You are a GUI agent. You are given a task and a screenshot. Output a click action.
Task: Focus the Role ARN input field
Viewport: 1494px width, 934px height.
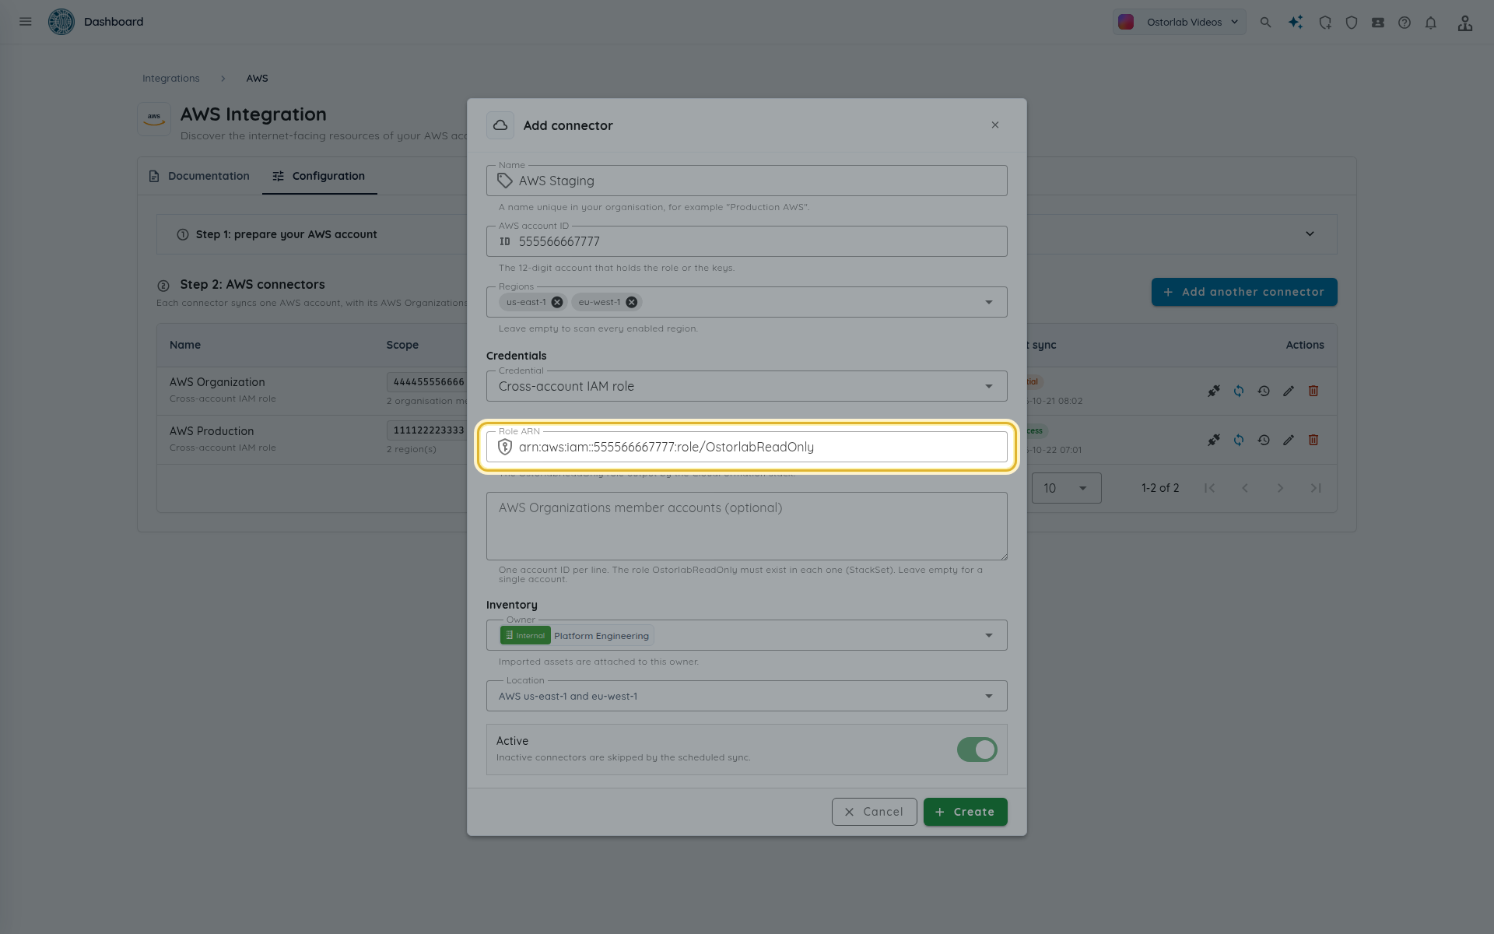[747, 447]
